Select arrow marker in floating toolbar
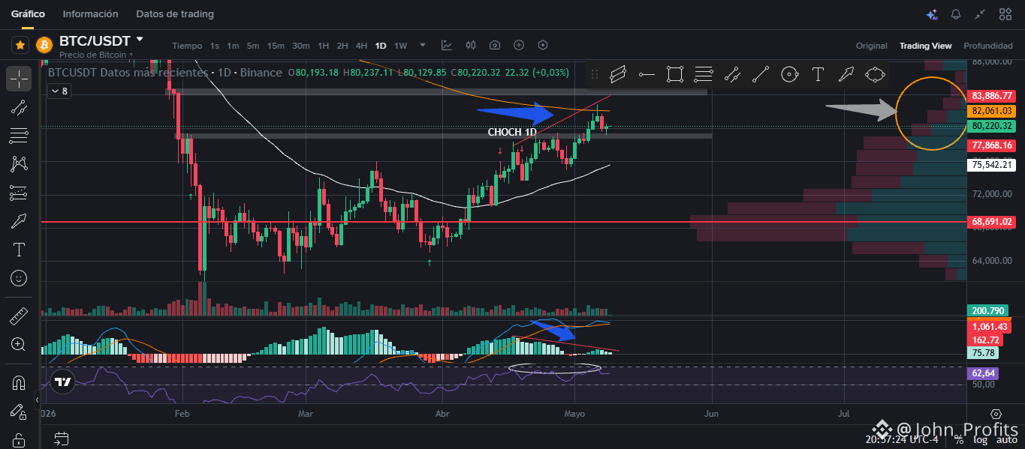 click(x=846, y=74)
